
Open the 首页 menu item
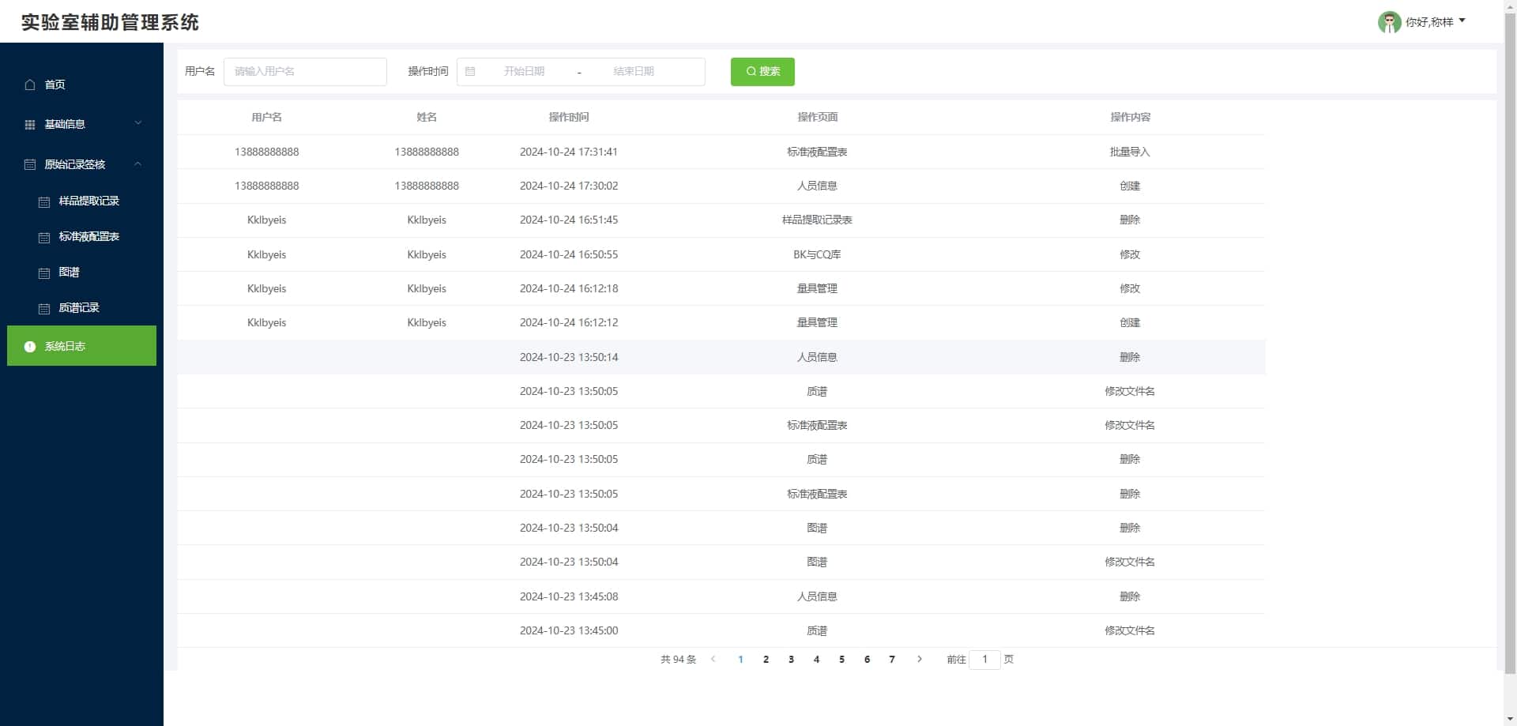pyautogui.click(x=82, y=85)
